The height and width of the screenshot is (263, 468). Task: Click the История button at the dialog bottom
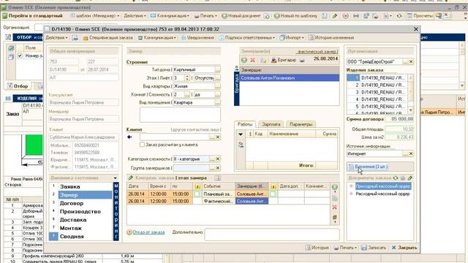317,248
